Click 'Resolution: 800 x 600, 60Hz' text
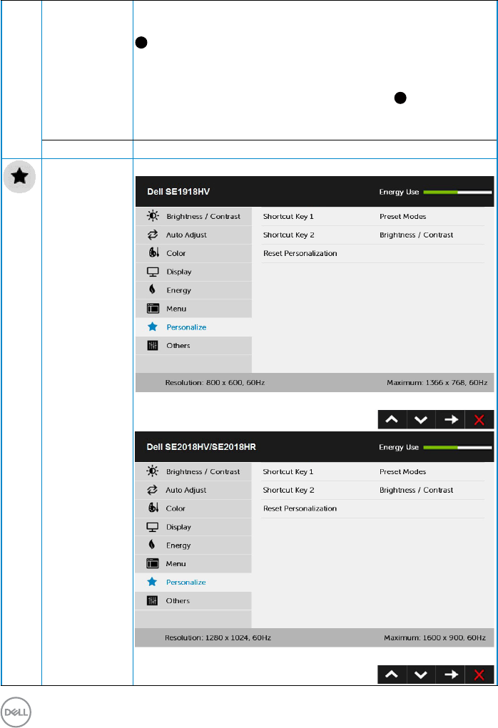Image resolution: width=498 pixels, height=728 pixels. coord(215,383)
